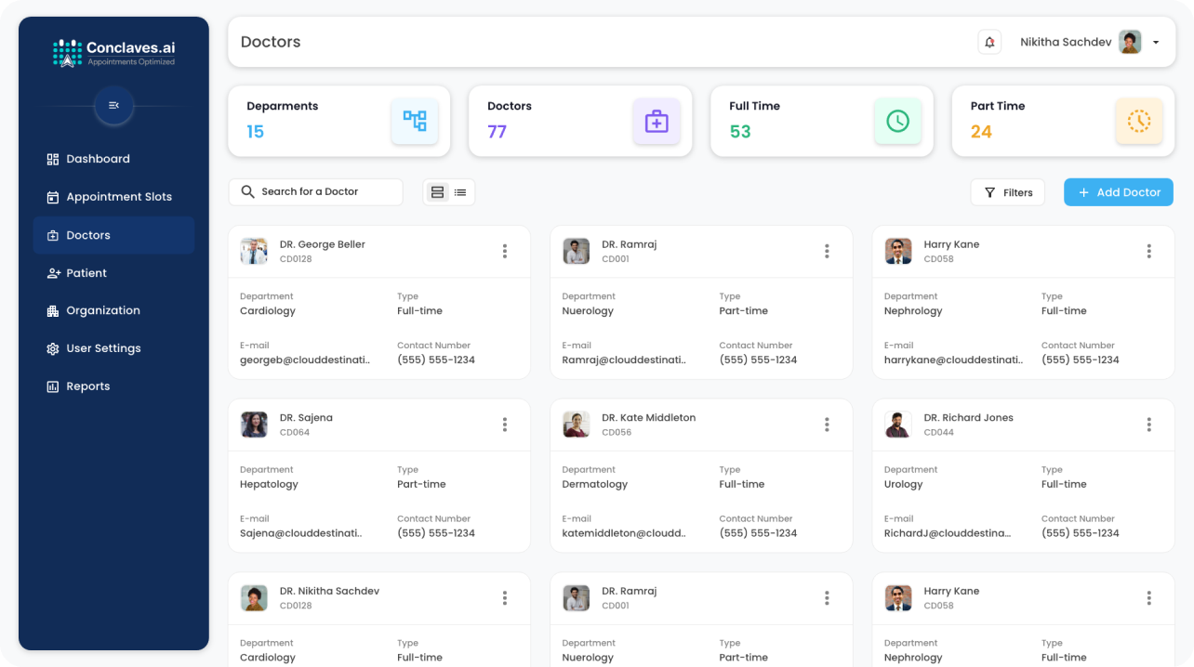Image resolution: width=1194 pixels, height=667 pixels.
Task: Click the Search for a Doctor field
Action: pos(316,191)
